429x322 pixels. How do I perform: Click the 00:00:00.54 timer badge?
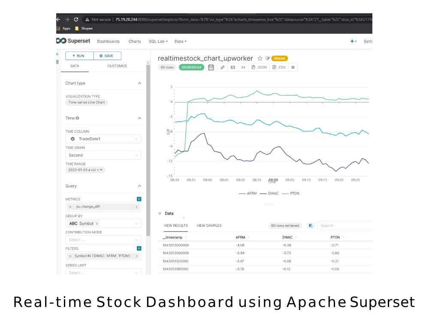[x=191, y=67]
